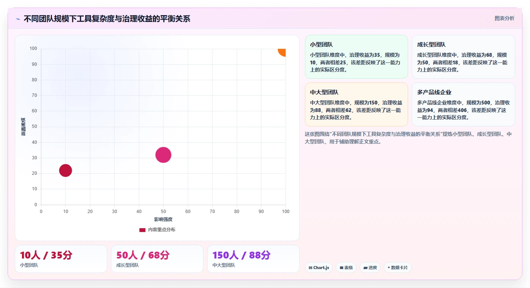Screen dimensions: 530x288
Task: Click the 小型团队 label under 10人 / 35分
Action: (x=29, y=265)
